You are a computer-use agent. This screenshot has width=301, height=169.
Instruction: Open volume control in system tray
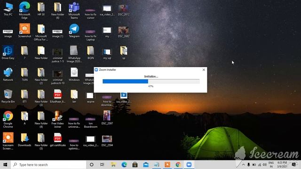coord(265,165)
